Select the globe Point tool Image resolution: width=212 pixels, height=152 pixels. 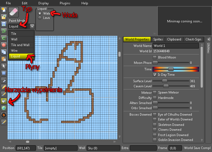coord(4,108)
